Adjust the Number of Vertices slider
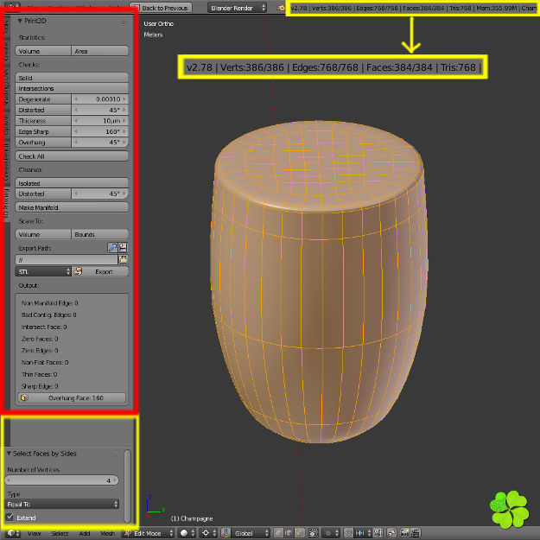The width and height of the screenshot is (540, 540). pyautogui.click(x=62, y=480)
